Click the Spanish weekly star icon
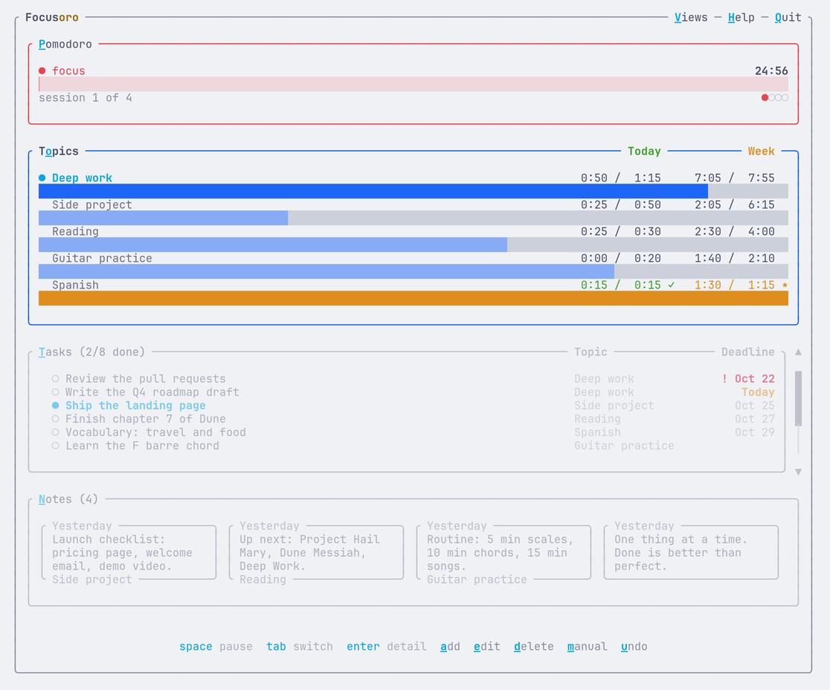This screenshot has height=690, width=830. point(785,285)
